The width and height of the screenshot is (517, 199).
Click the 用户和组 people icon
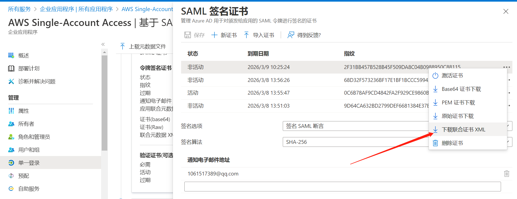(x=11, y=150)
